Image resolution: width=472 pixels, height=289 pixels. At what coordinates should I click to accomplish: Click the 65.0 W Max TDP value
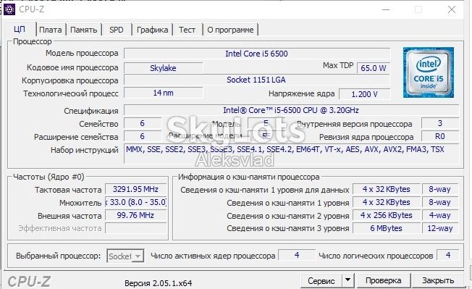(x=374, y=68)
